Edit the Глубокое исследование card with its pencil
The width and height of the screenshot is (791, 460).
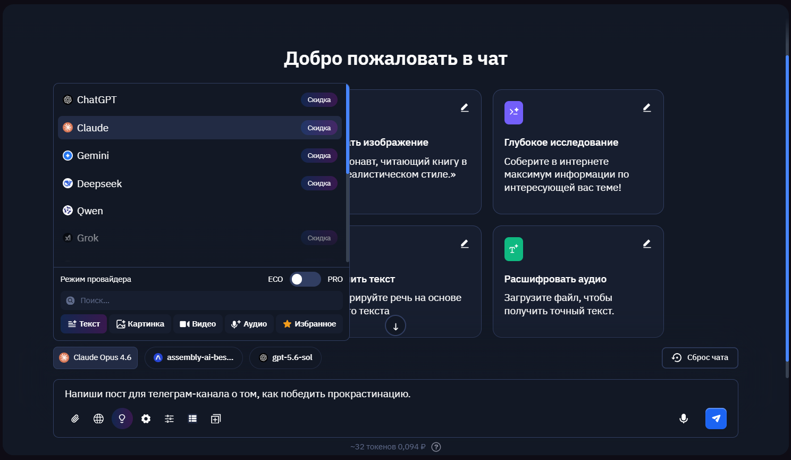[x=647, y=107]
